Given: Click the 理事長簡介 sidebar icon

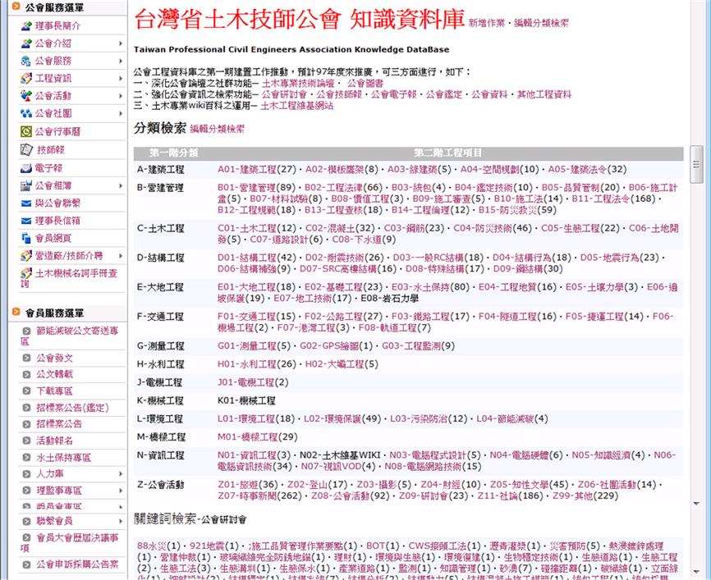Looking at the screenshot, I should 25,25.
